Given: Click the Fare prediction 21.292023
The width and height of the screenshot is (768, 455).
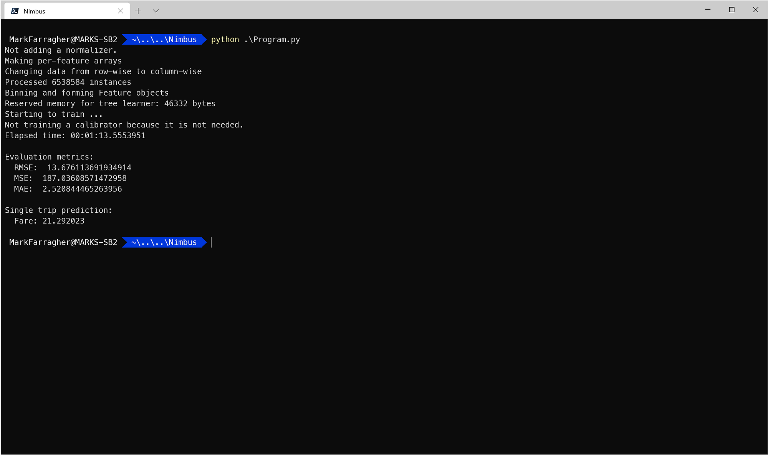Looking at the screenshot, I should tap(63, 221).
